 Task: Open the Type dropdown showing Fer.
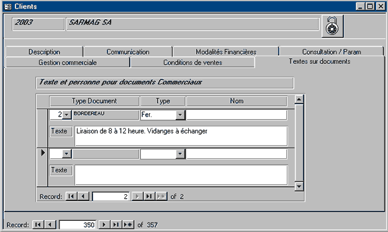(180, 115)
